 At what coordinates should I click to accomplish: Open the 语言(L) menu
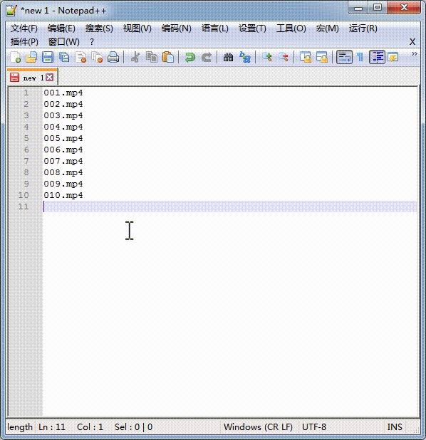(215, 28)
